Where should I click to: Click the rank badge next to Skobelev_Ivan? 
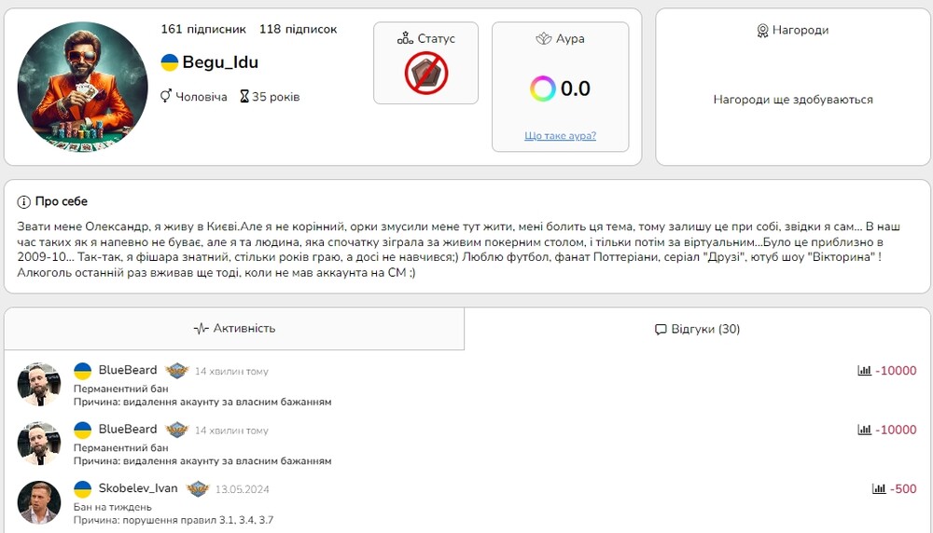coord(197,488)
